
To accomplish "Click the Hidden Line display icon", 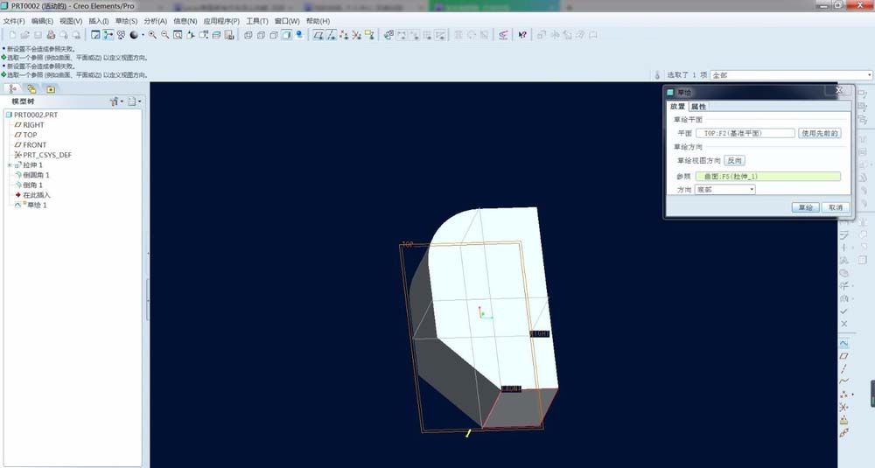I will point(261,35).
